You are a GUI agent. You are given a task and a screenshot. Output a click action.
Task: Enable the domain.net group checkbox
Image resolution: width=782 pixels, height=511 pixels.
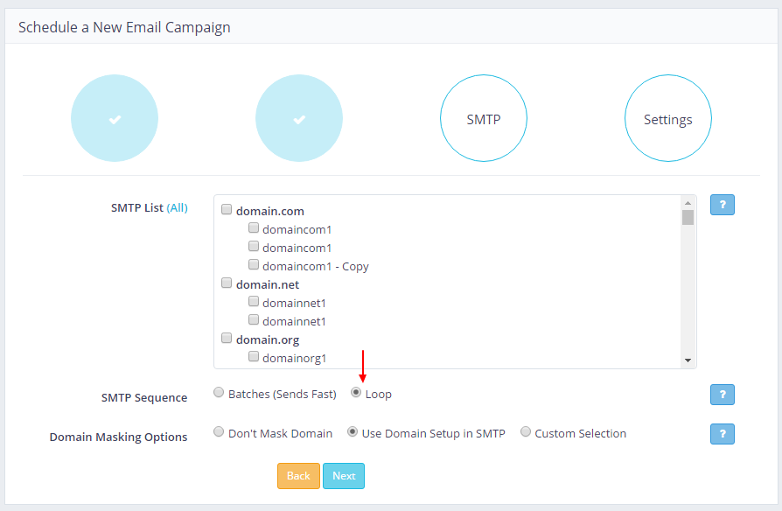[227, 283]
